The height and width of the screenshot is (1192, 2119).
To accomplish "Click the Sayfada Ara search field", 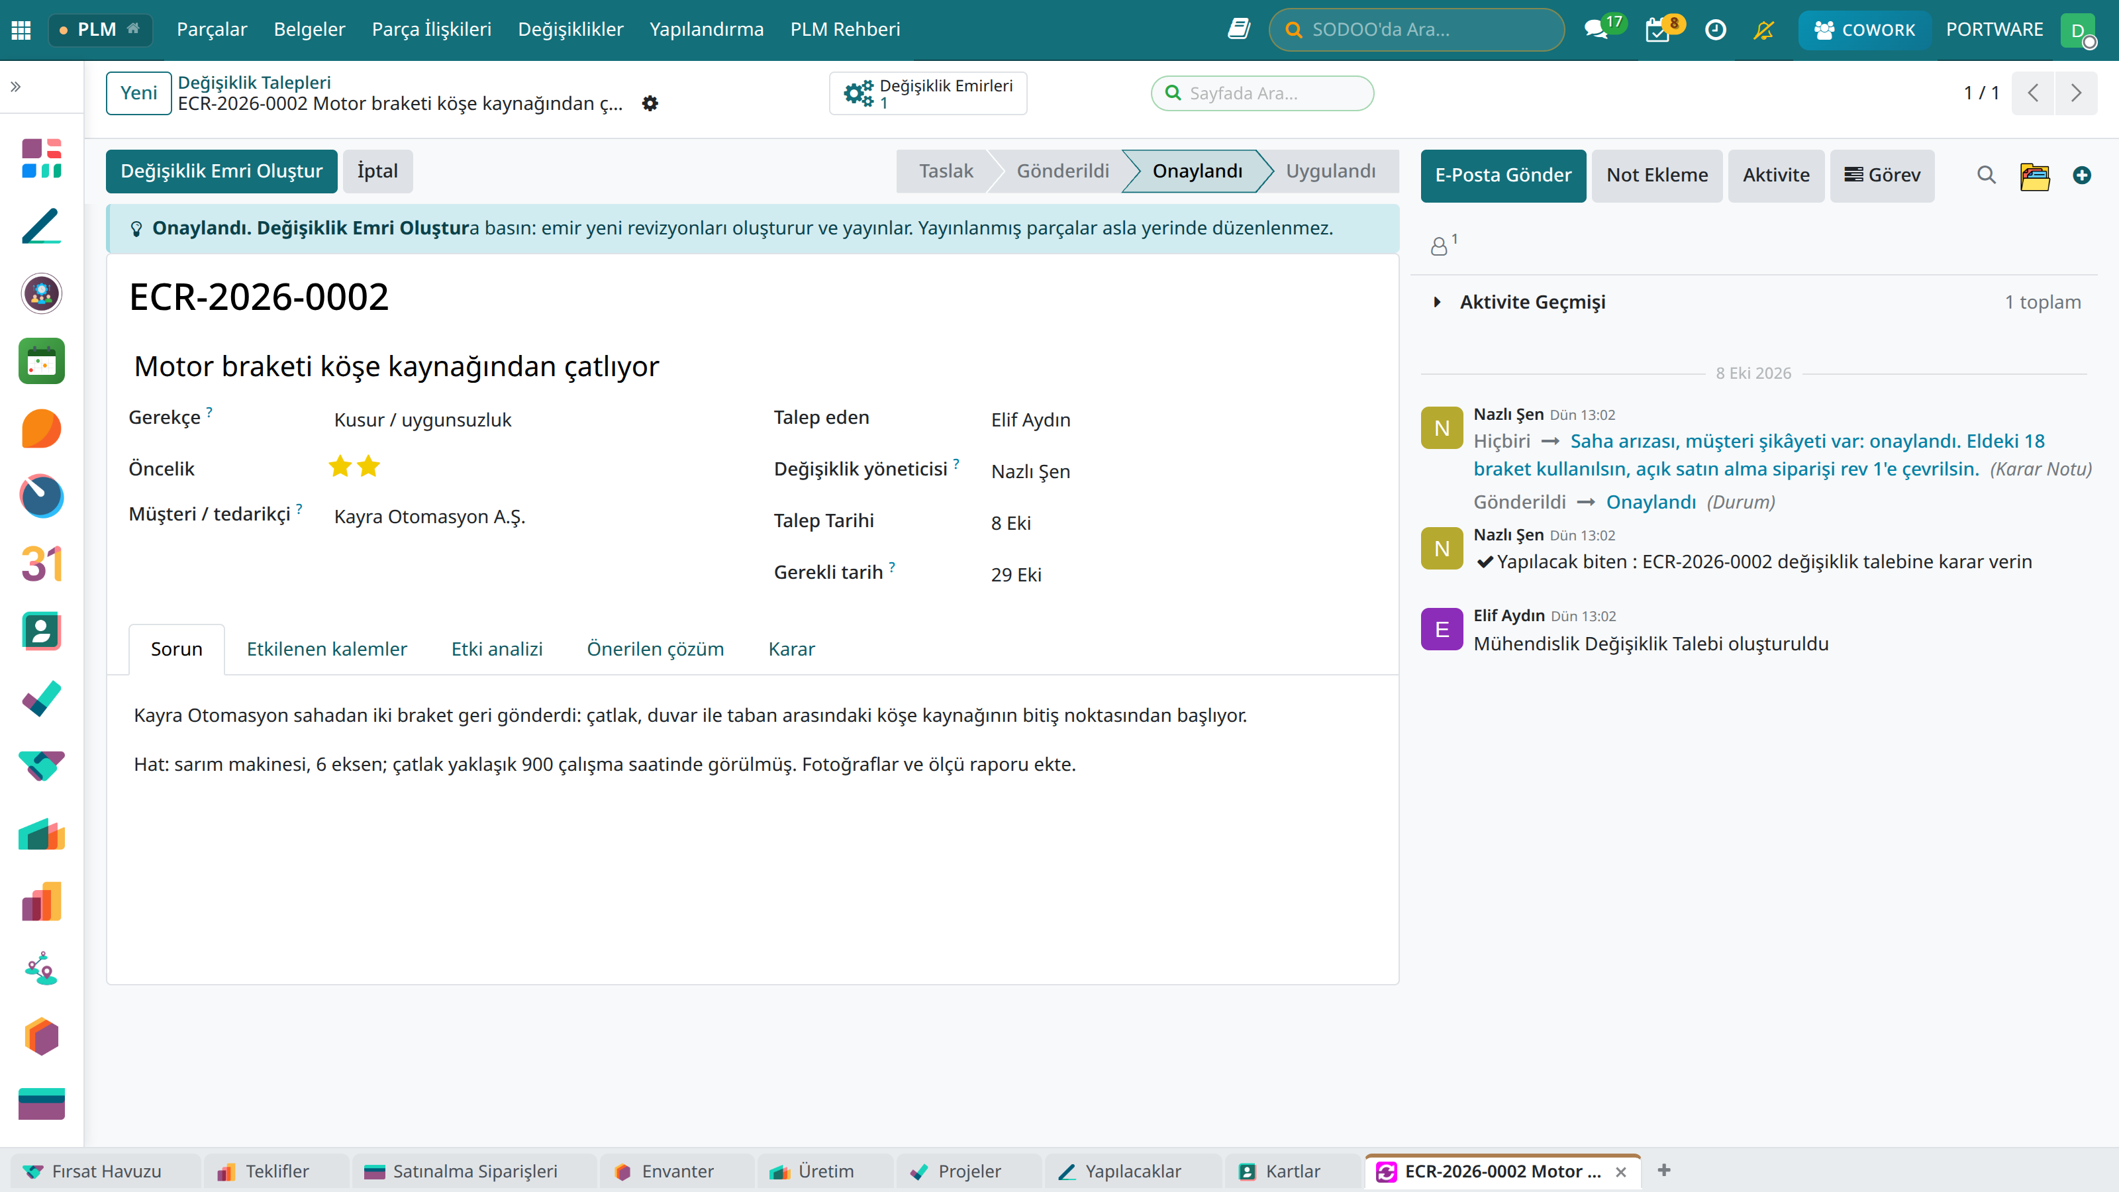I will coord(1263,93).
